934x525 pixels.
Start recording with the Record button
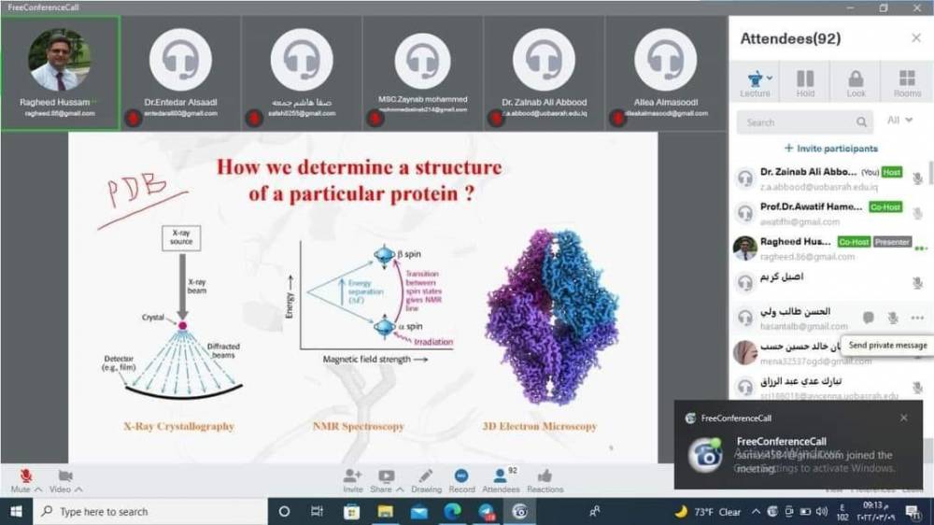tap(461, 476)
